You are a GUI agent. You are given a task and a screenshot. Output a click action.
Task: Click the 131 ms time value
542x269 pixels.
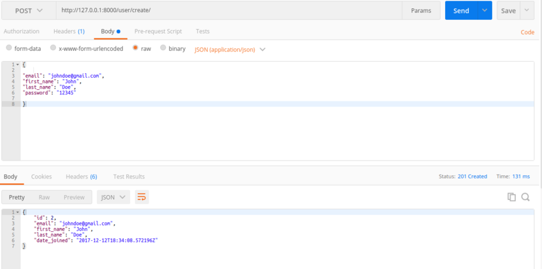tap(521, 177)
